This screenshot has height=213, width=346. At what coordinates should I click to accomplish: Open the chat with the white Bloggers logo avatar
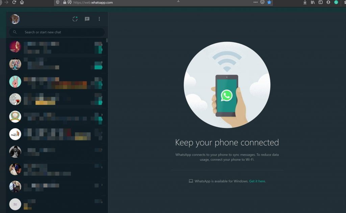(15, 134)
